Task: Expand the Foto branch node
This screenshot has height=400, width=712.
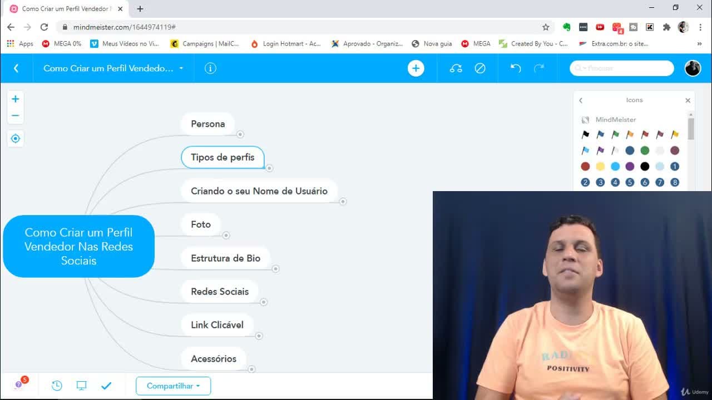Action: (226, 235)
